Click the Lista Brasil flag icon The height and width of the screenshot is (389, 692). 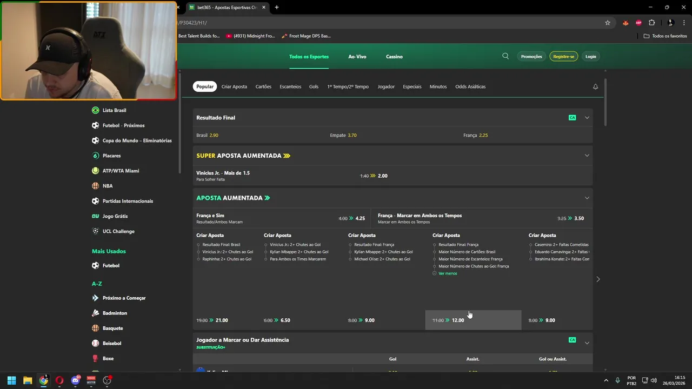tap(96, 110)
